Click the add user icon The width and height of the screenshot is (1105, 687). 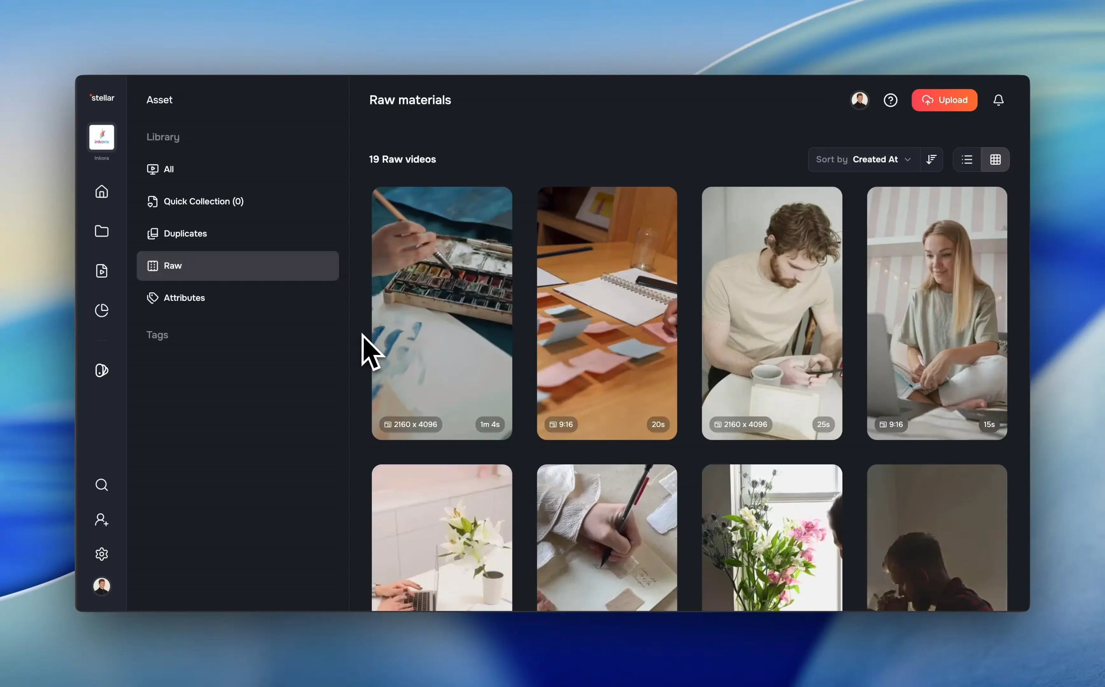coord(102,519)
